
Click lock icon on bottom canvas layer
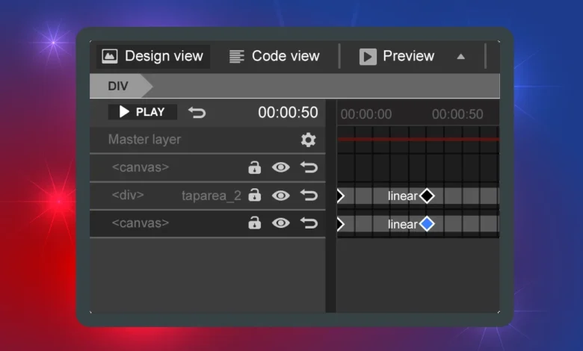coord(255,223)
